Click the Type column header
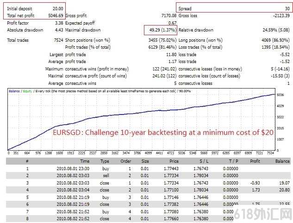 click(x=105, y=161)
